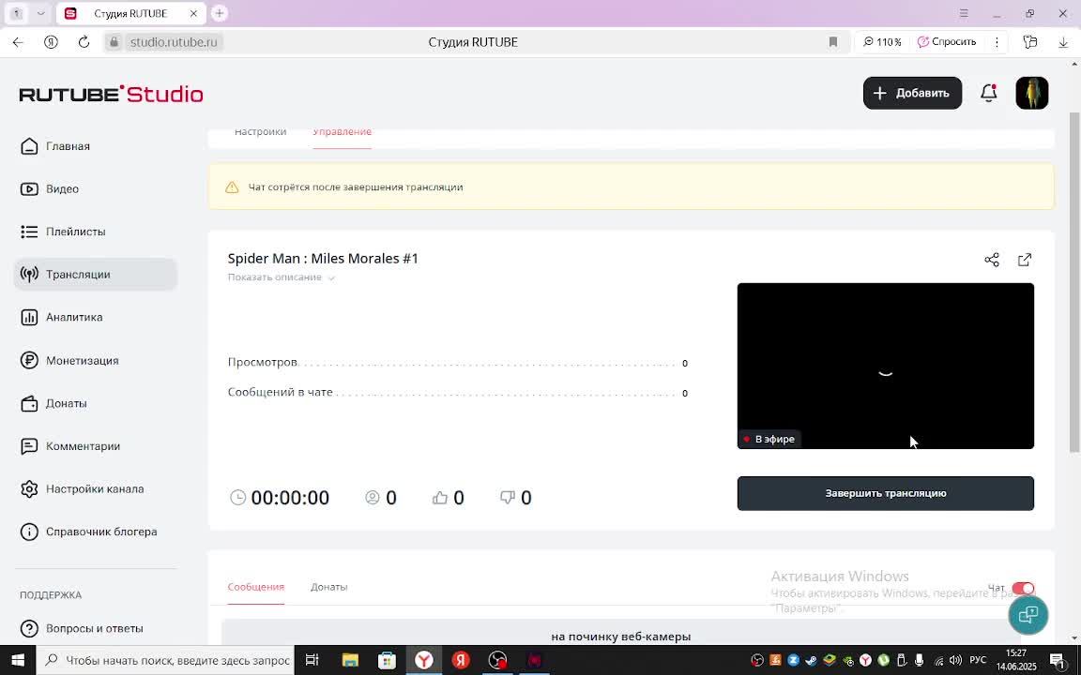Open the Монетизация section

[82, 360]
